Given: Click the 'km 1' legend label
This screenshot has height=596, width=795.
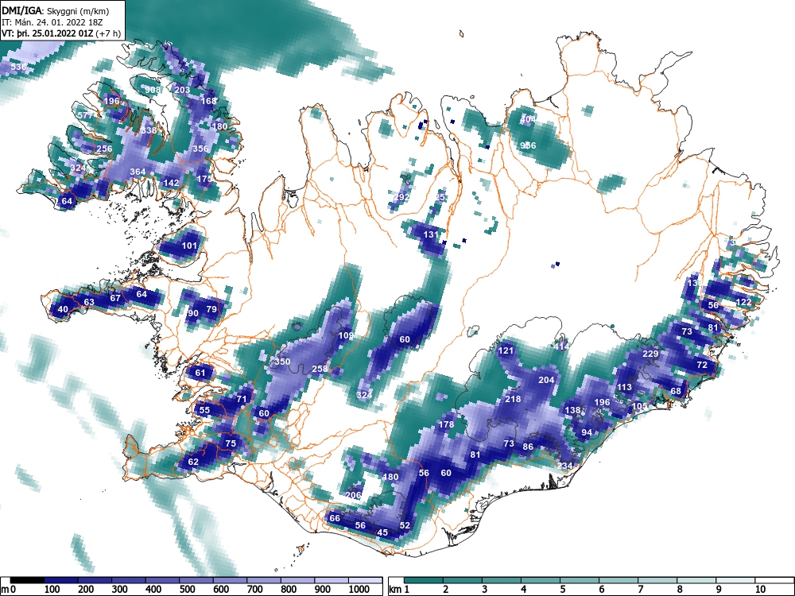Looking at the screenshot, I should (400, 590).
